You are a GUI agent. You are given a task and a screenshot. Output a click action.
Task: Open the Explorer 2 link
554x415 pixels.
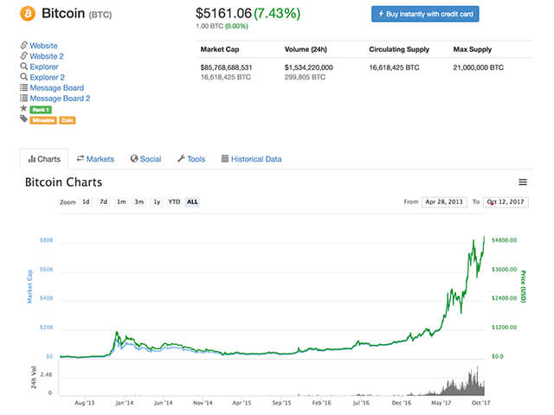tap(48, 77)
